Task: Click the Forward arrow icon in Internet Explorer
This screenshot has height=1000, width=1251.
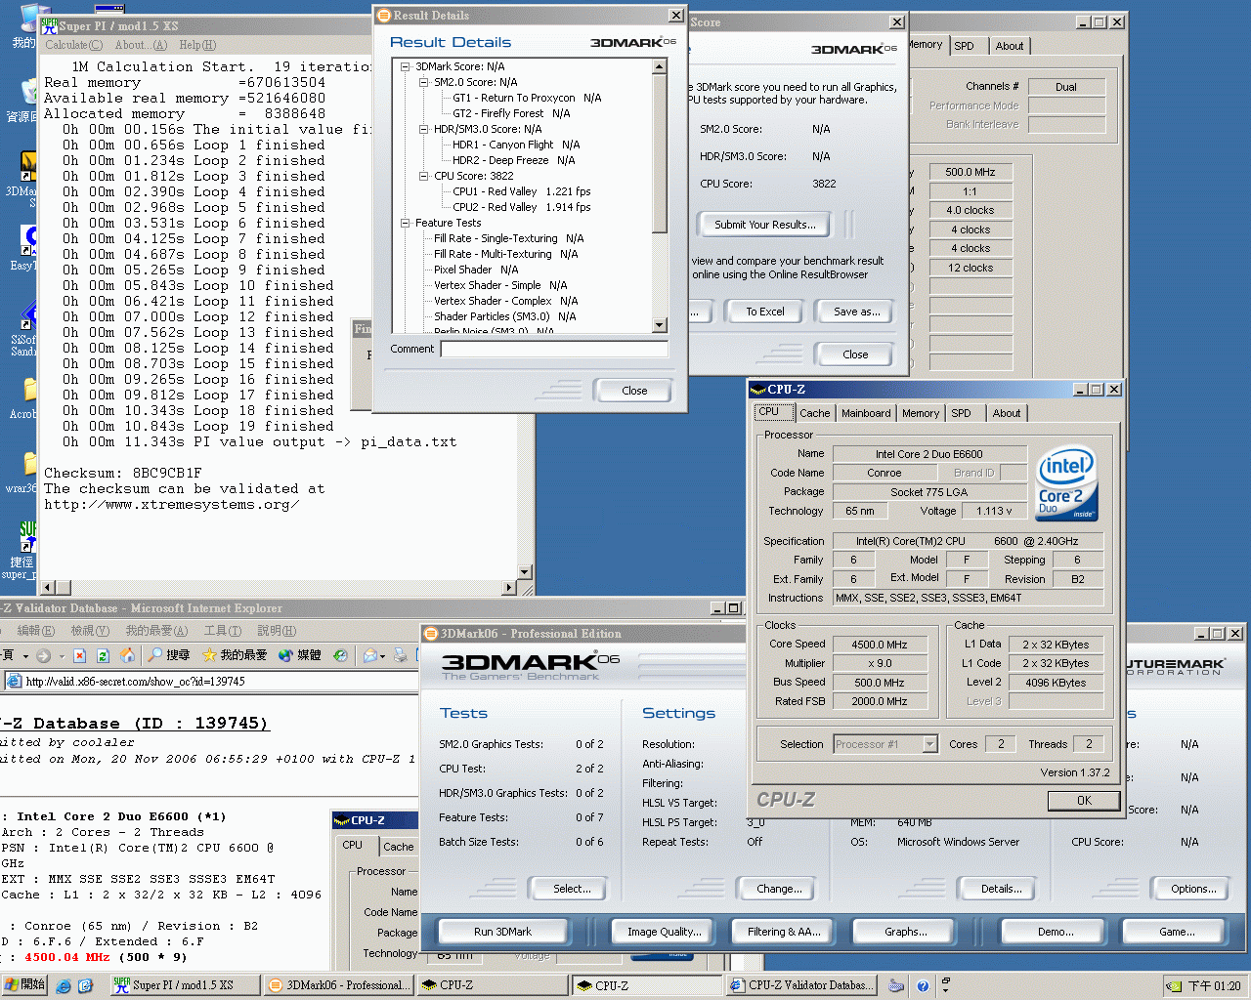Action: pyautogui.click(x=43, y=655)
